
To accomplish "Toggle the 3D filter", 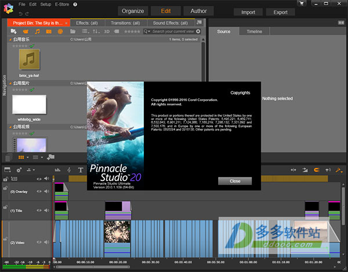I will (x=107, y=31).
